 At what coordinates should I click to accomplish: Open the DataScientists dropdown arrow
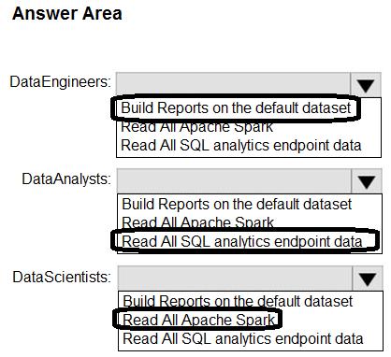pos(368,278)
